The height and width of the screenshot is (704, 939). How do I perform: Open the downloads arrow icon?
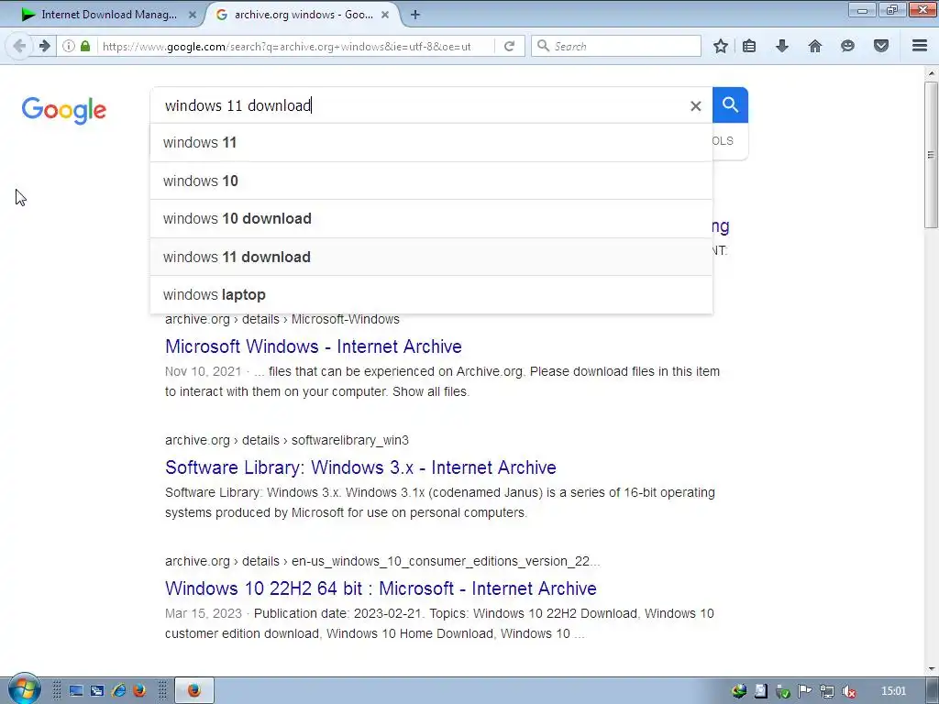[782, 46]
